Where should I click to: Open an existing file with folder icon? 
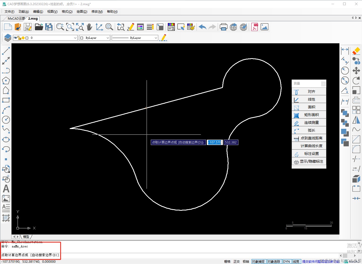point(39,27)
